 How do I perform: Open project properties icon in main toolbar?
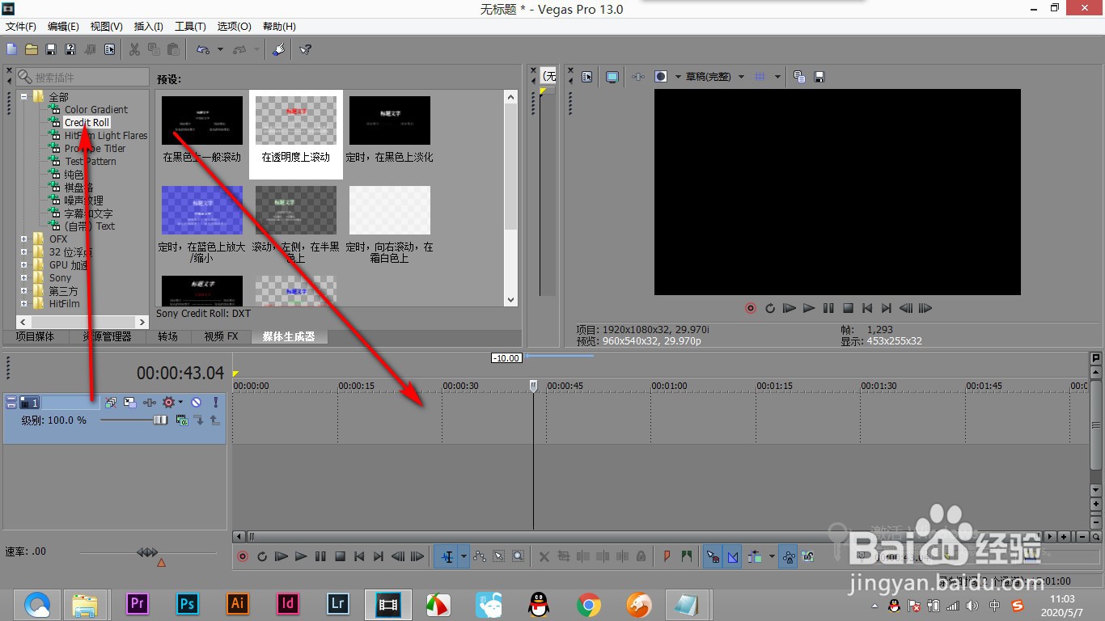coord(109,49)
